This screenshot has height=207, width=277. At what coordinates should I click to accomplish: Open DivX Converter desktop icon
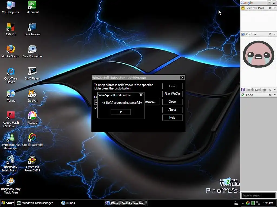coord(32,51)
